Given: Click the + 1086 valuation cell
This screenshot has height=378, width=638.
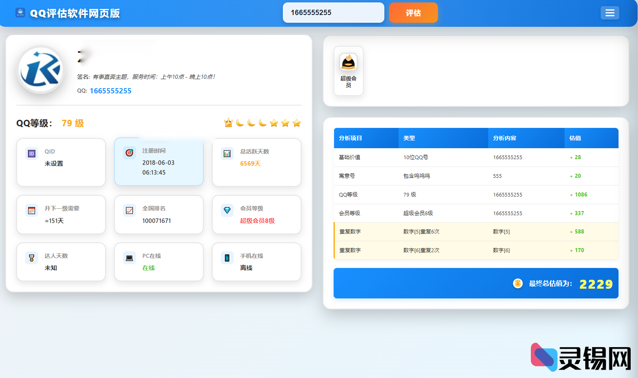Looking at the screenshot, I should pos(578,194).
